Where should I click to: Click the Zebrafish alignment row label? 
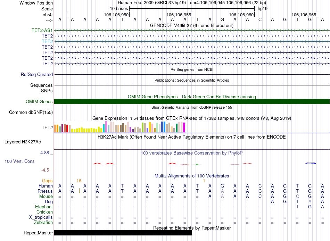pos(43,223)
